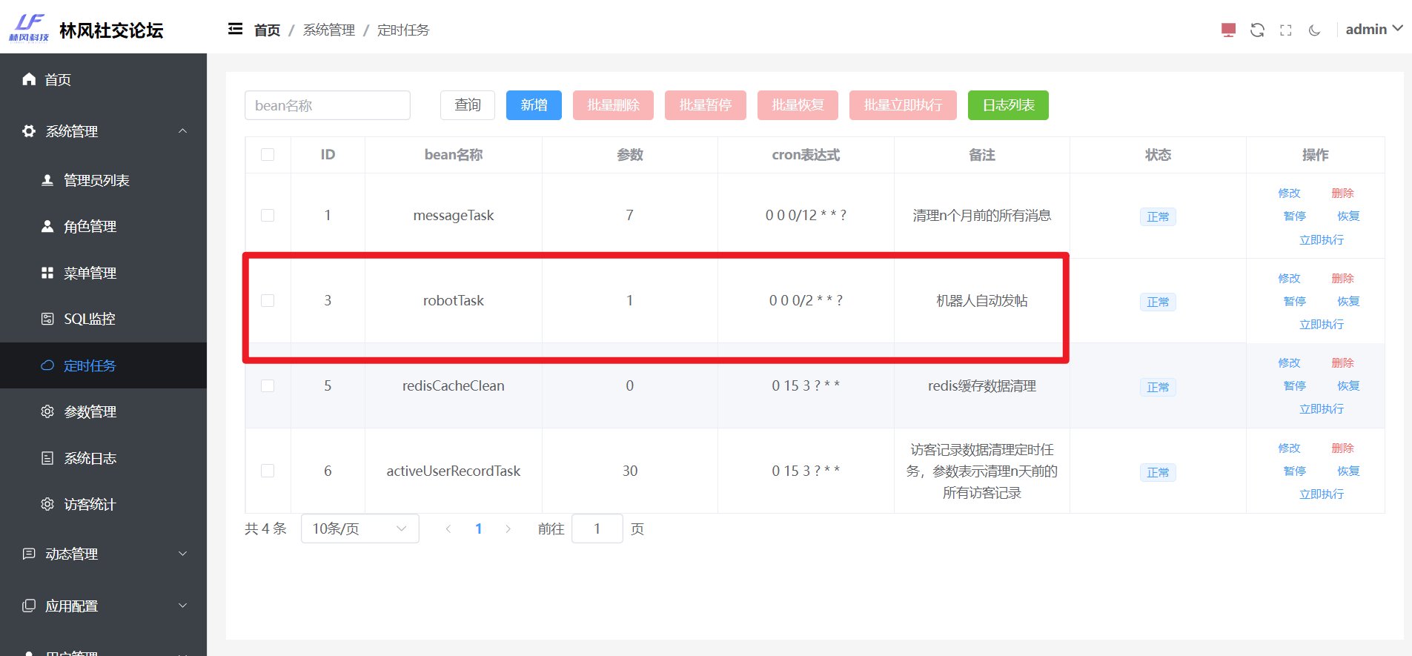The image size is (1412, 656).
Task: Check the robotTask row checkbox
Action: click(x=268, y=300)
